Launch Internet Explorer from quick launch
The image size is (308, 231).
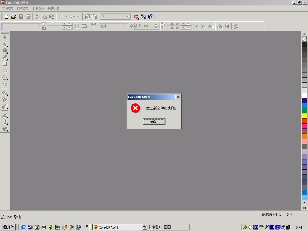23,227
